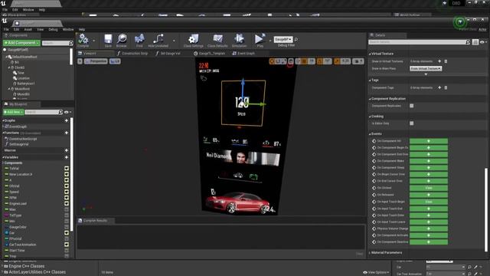This screenshot has width=490, height=276.
Task: Toggle the Component Replicates checkbox
Action: [x=412, y=106]
